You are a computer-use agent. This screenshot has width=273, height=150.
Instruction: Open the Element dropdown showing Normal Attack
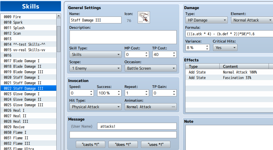click(x=252, y=20)
